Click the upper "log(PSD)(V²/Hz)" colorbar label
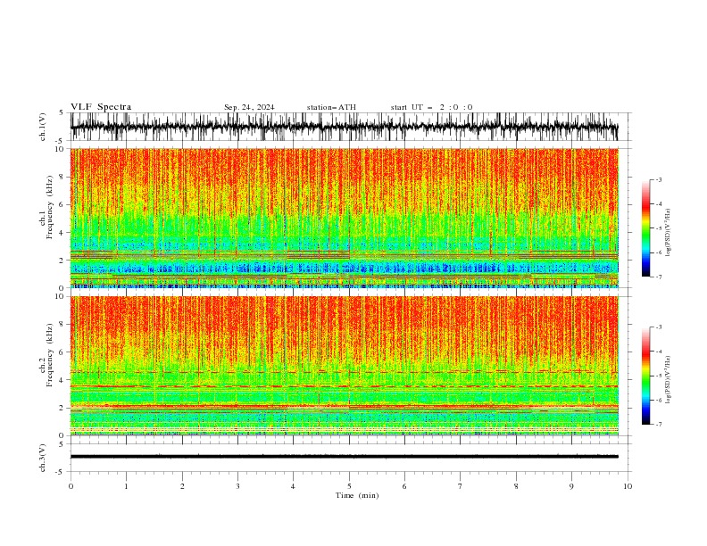Screen dimensions: 707x546 click(668, 233)
